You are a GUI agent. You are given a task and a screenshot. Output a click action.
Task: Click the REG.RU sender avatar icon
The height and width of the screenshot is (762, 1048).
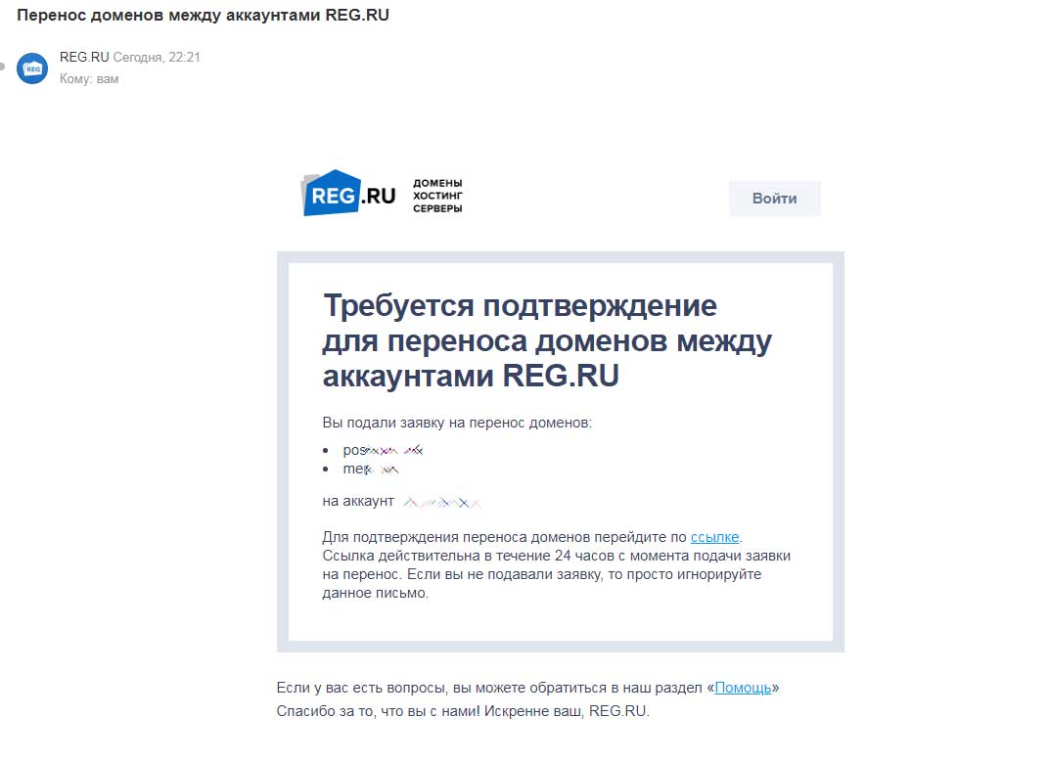(32, 68)
